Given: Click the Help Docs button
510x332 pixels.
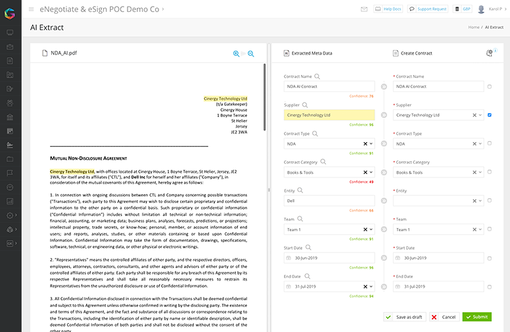Looking at the screenshot, I should pos(388,9).
